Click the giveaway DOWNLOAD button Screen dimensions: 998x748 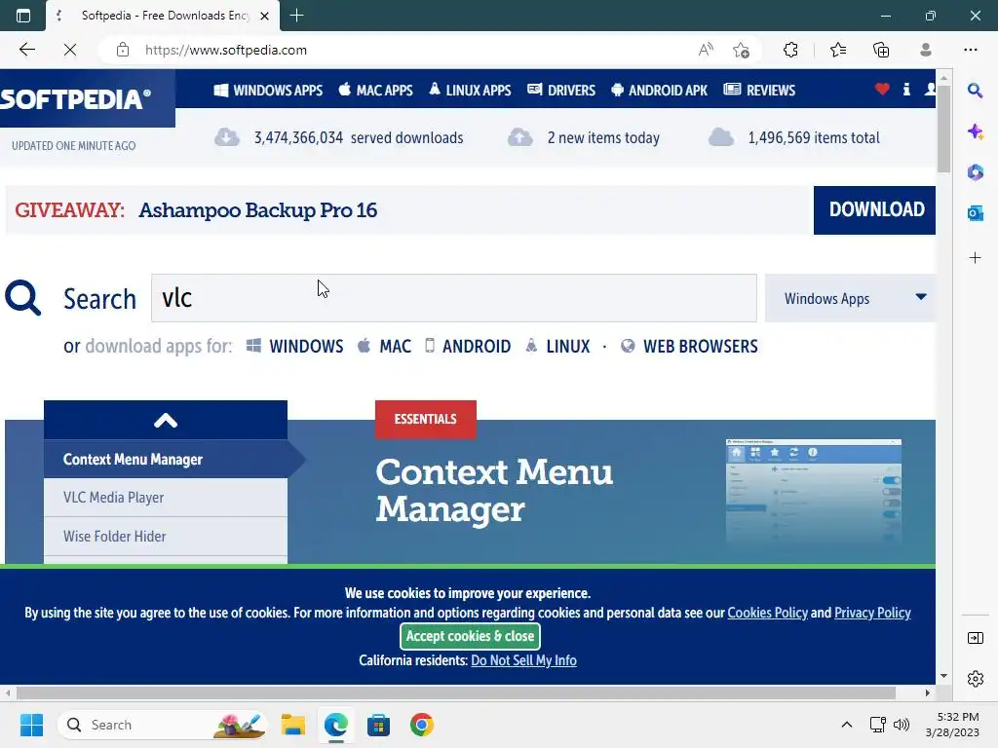click(x=874, y=210)
